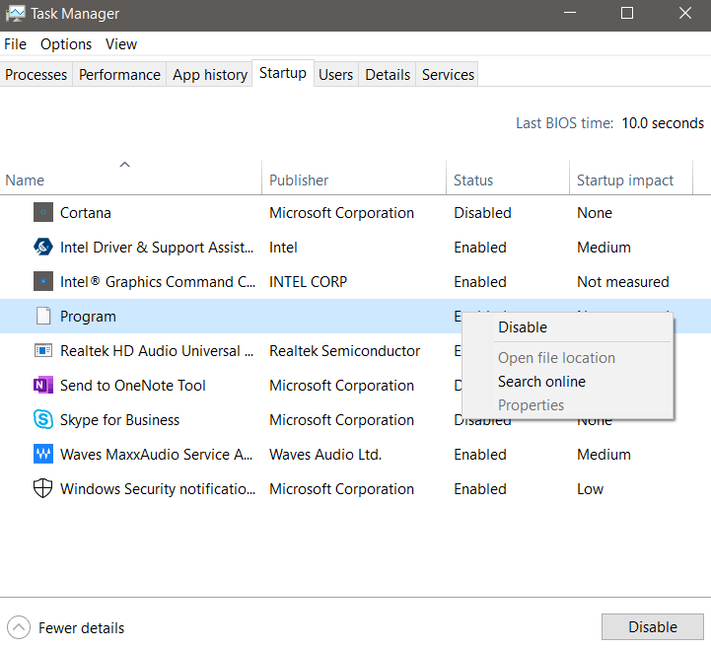711x649 pixels.
Task: Click the Intel Driver & Support Assistant icon
Action: [x=43, y=247]
